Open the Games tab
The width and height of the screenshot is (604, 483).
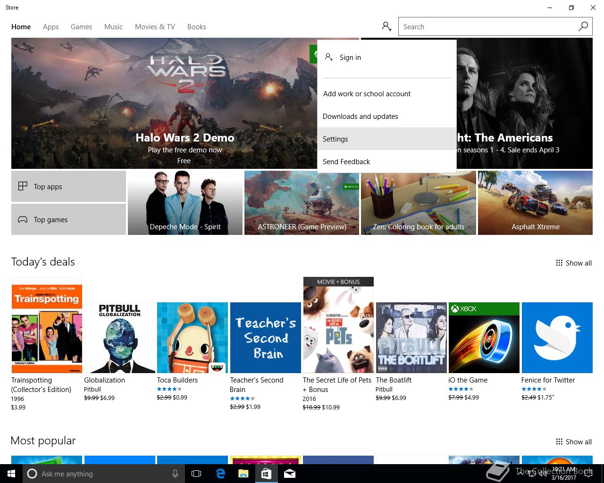click(x=81, y=27)
